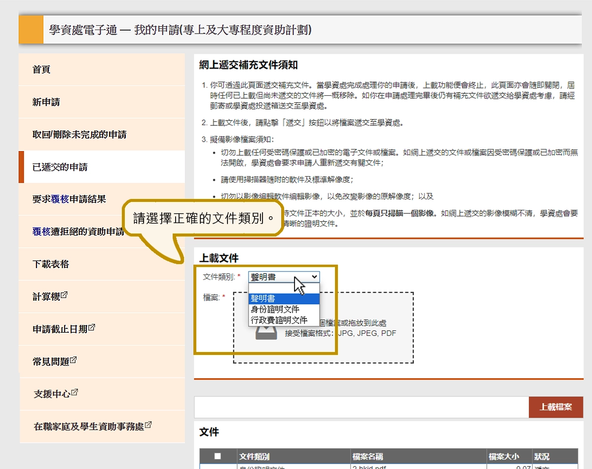Click the dashed file drop zone
The height and width of the screenshot is (469, 592).
(x=323, y=328)
